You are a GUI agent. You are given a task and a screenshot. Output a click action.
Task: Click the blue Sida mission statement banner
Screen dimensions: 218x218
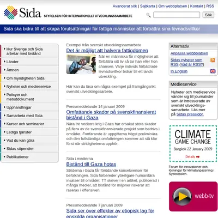coord(109,29)
